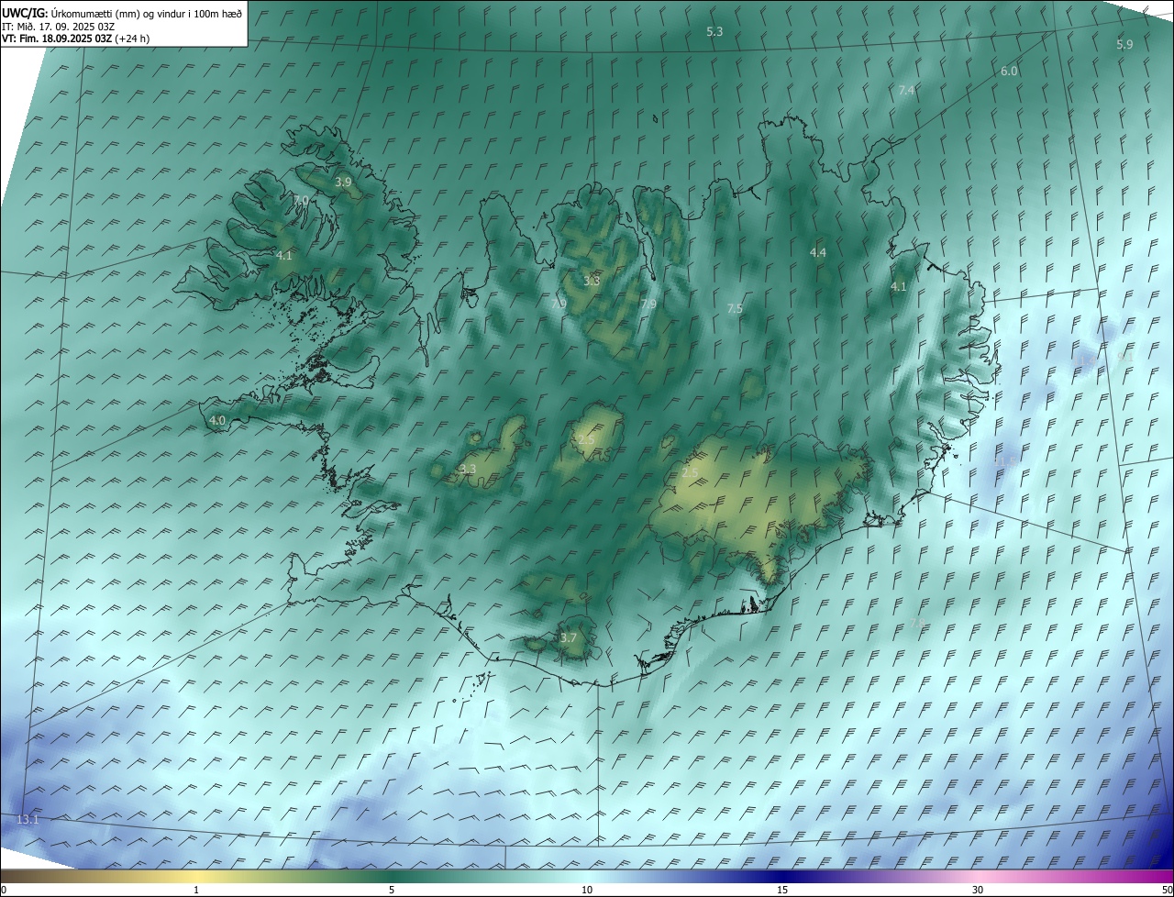Screen dimensions: 1174x897
Task: Click the colour scale label 10
Action: (x=587, y=890)
